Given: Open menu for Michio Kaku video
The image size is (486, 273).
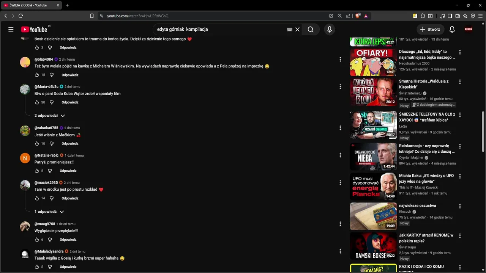Looking at the screenshot, I should pyautogui.click(x=460, y=176).
